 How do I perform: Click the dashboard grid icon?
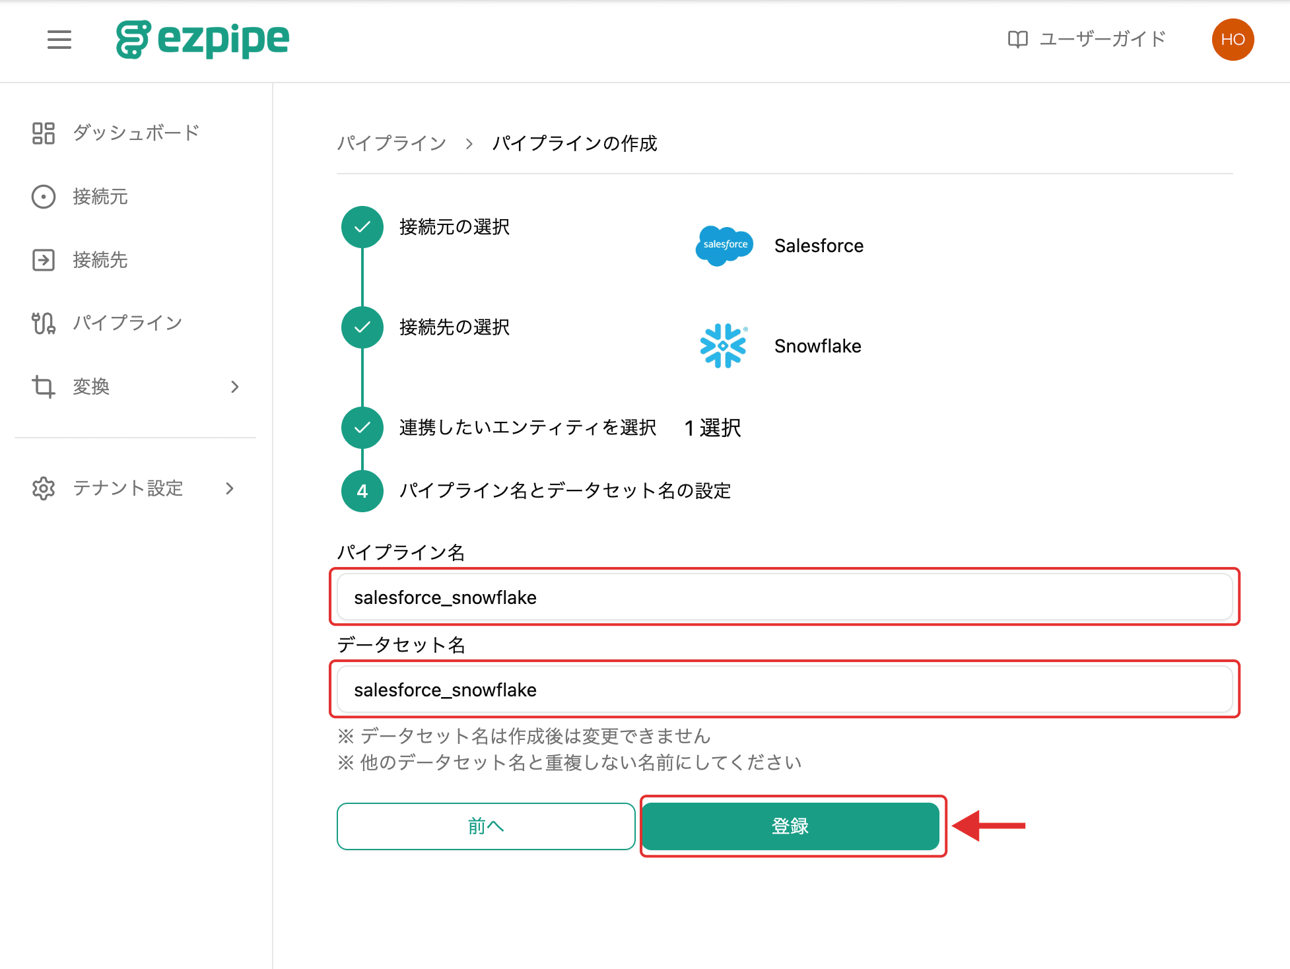(x=44, y=133)
